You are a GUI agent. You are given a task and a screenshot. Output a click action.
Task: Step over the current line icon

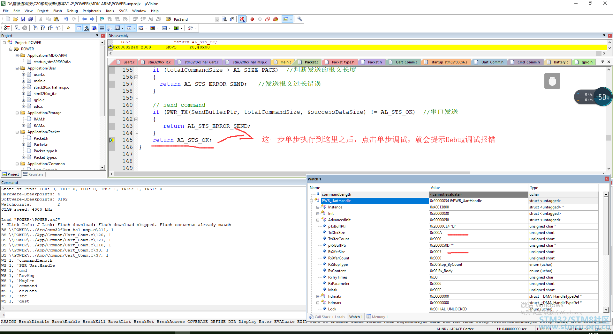[x=43, y=28]
